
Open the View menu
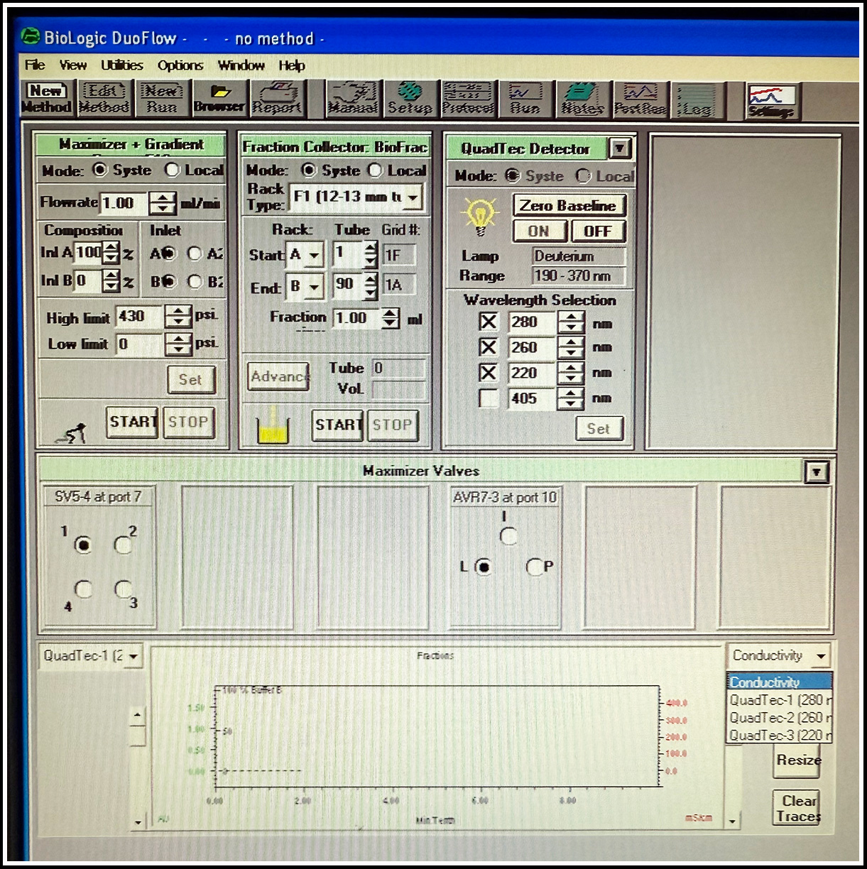tap(73, 65)
